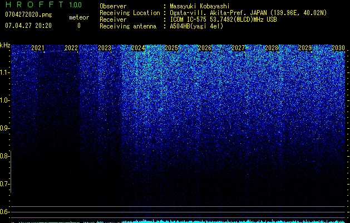Screen dimensions: 350x223
Task: Click the 2023 time marker
Action: pyautogui.click(x=105, y=48)
